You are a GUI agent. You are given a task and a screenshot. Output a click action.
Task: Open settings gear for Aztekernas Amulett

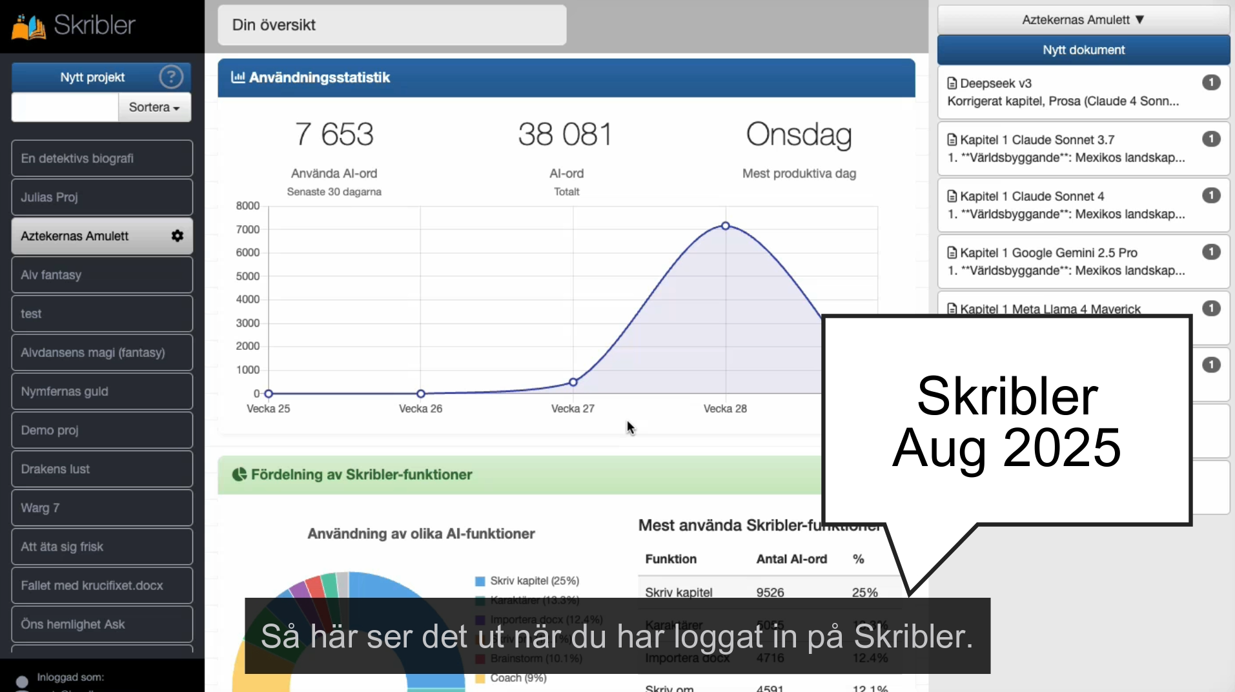point(178,236)
